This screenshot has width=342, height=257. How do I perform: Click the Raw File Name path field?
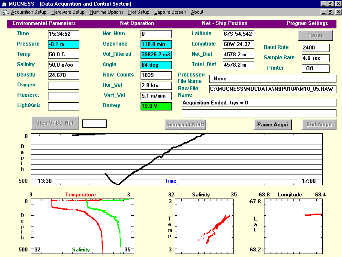click(x=273, y=89)
